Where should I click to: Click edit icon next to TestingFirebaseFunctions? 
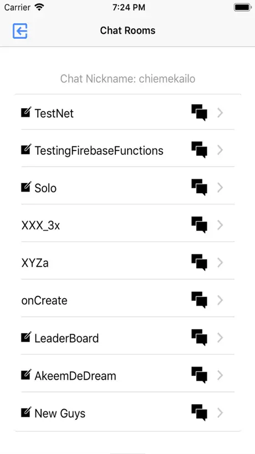click(26, 149)
